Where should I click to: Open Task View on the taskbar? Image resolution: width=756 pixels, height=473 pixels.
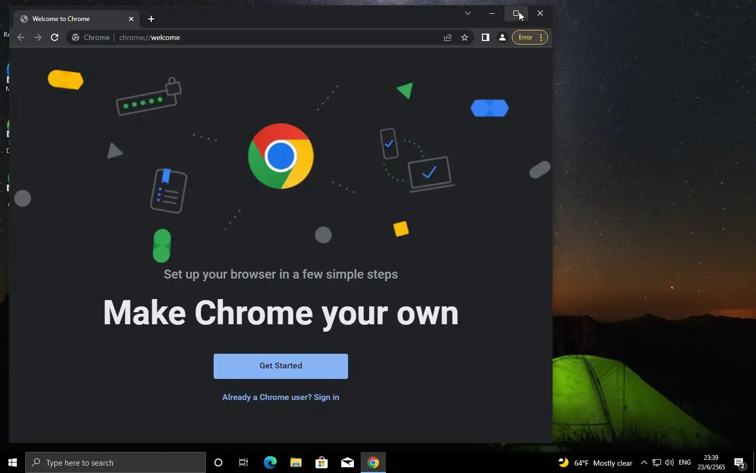point(244,462)
